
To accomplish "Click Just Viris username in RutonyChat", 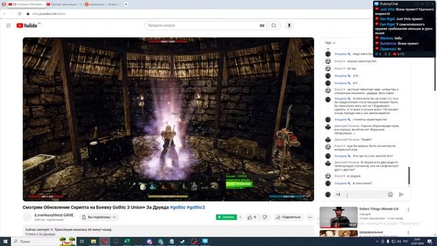I will tap(387, 9).
